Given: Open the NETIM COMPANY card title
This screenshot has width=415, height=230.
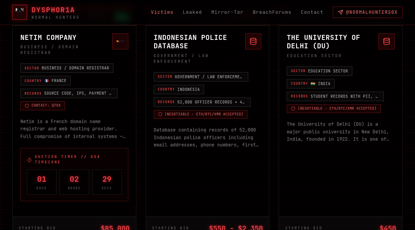Looking at the screenshot, I should coord(48,38).
